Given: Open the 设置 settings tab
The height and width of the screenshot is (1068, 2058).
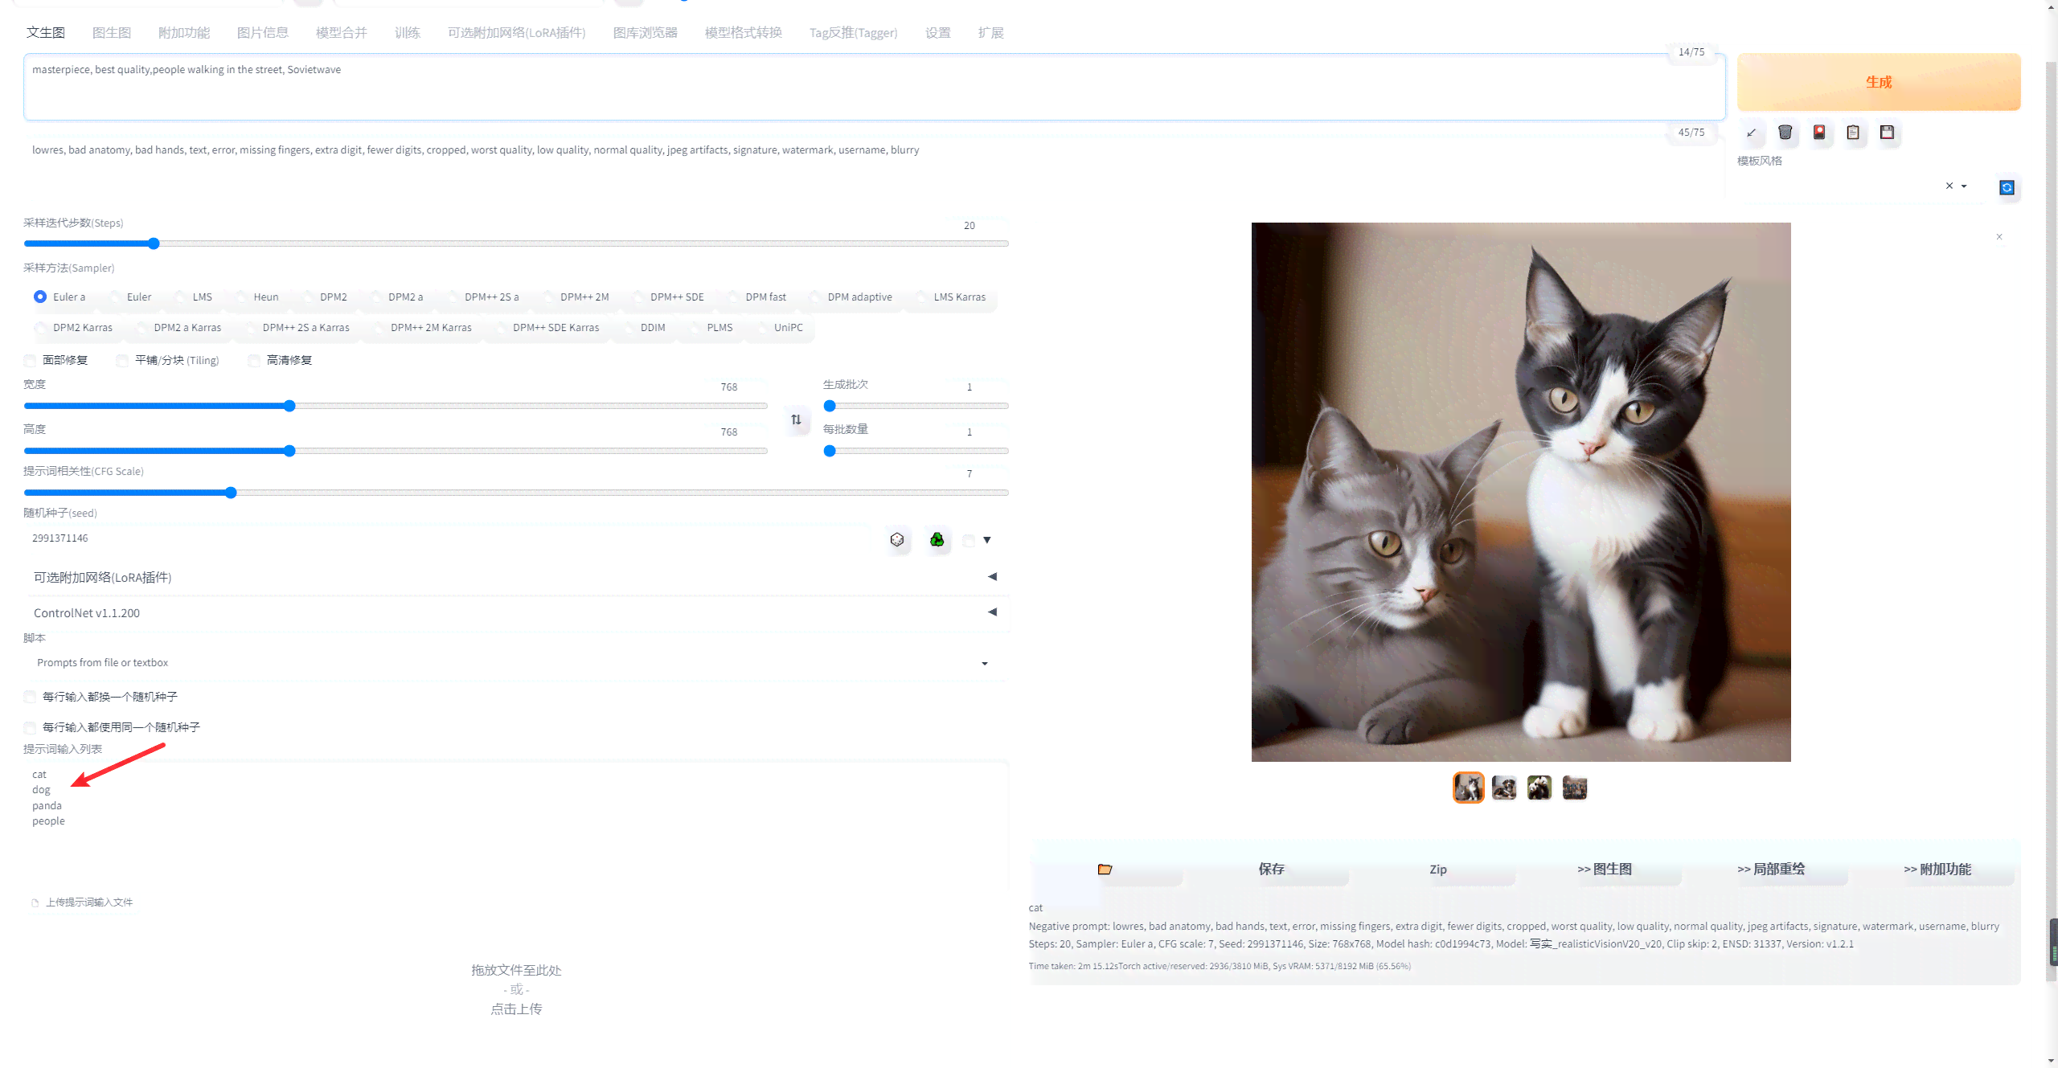Looking at the screenshot, I should click(938, 33).
